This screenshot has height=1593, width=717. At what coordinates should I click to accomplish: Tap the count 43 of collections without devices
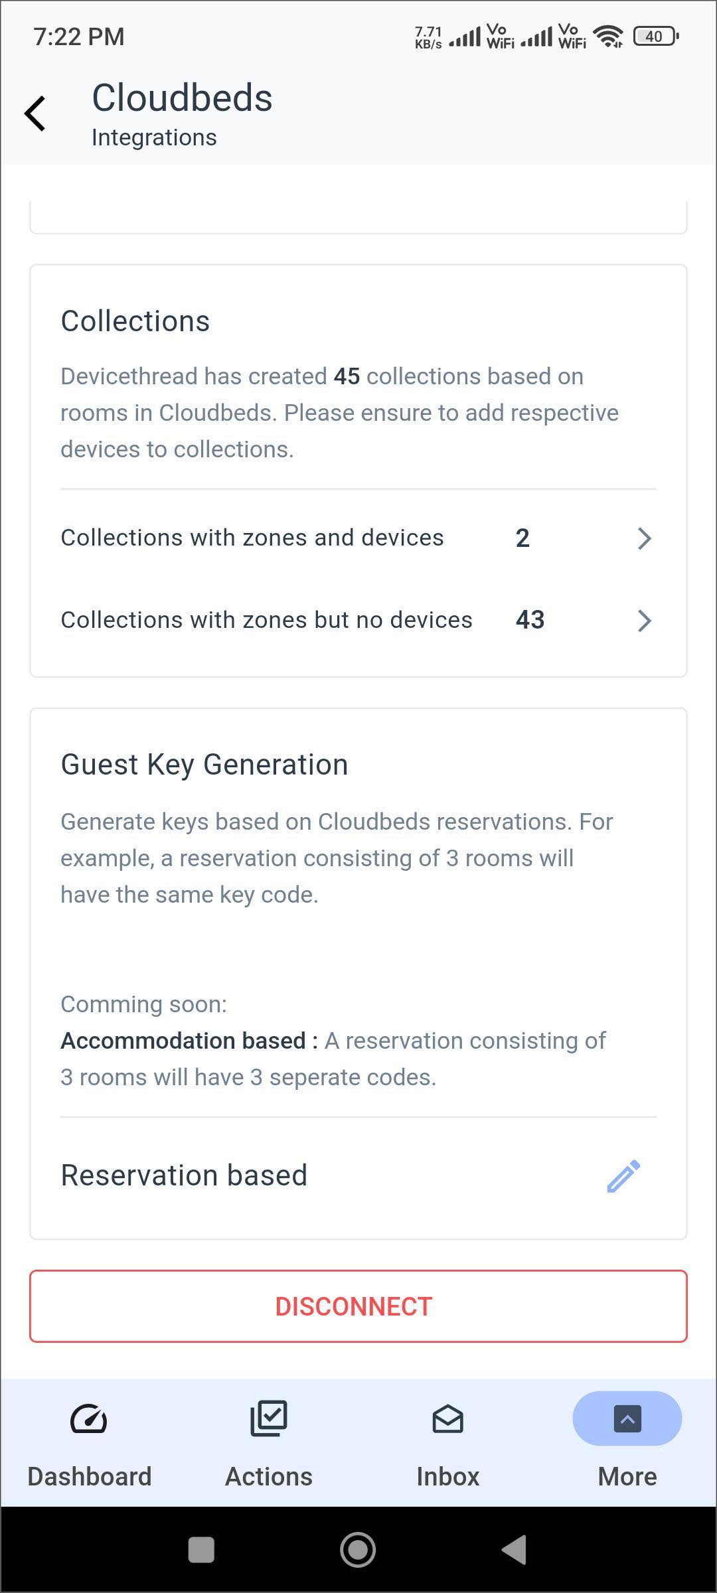[x=530, y=620]
